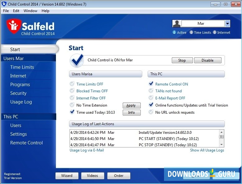The image size is (242, 184).
Task: Click the Online functions/Updates checkmark
Action: click(x=151, y=105)
